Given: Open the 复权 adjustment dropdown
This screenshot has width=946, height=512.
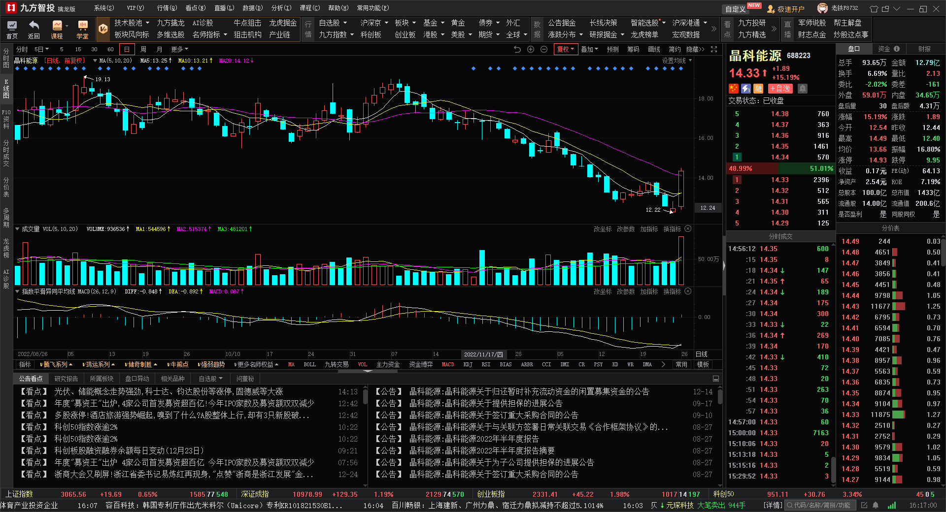Looking at the screenshot, I should (x=566, y=49).
